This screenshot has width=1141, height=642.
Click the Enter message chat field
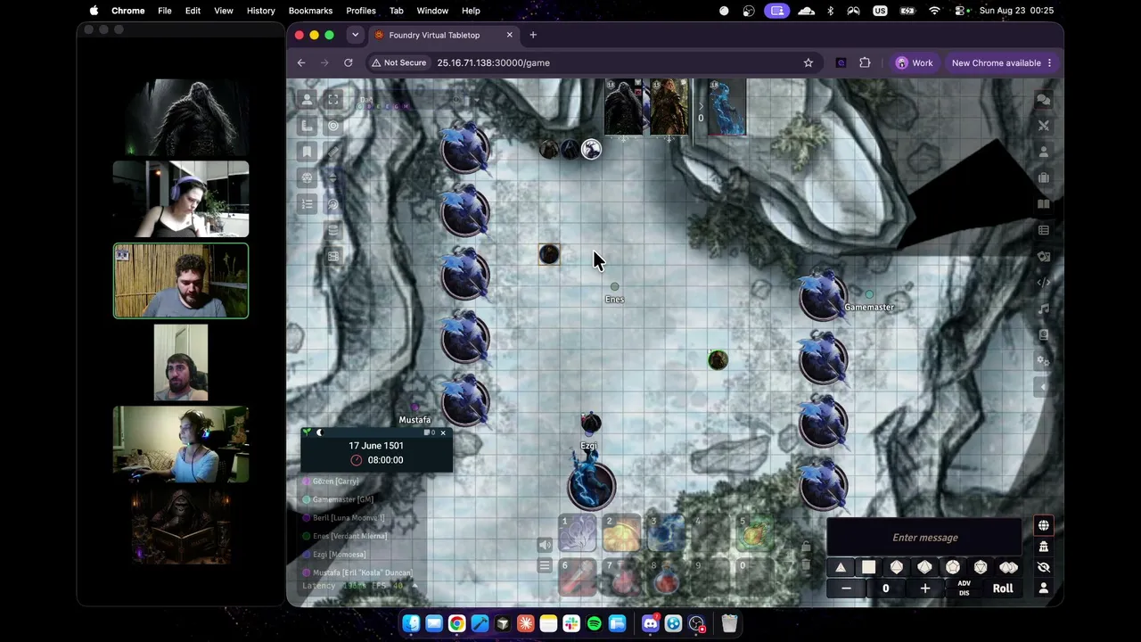click(x=925, y=538)
